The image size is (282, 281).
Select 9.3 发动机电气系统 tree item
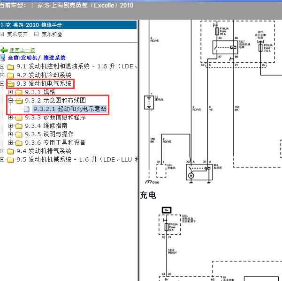point(44,83)
